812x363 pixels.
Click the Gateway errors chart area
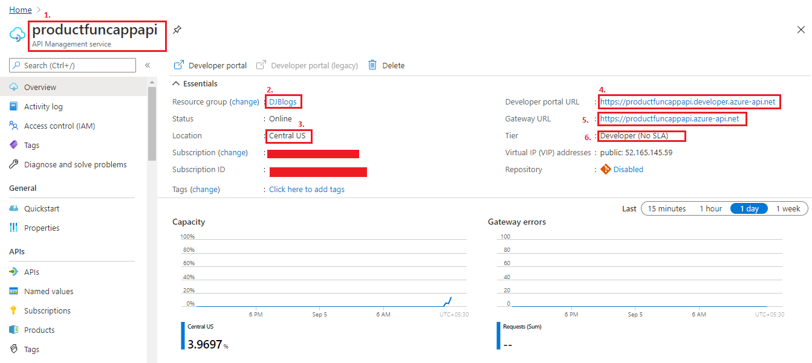tap(640, 272)
